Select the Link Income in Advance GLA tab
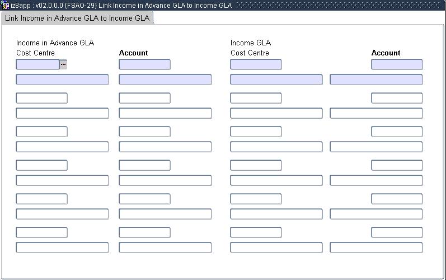This screenshot has height=280, width=446. (x=77, y=18)
